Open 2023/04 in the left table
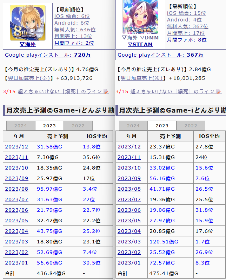The width and height of the screenshot is (226, 280). click(x=16, y=231)
